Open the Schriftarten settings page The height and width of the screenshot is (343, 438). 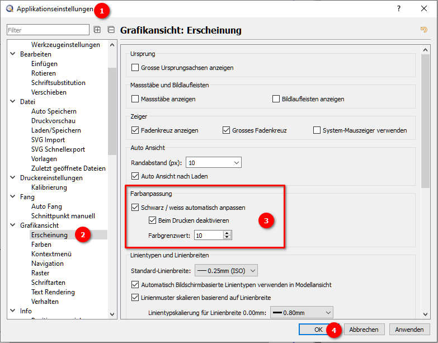pyautogui.click(x=48, y=283)
